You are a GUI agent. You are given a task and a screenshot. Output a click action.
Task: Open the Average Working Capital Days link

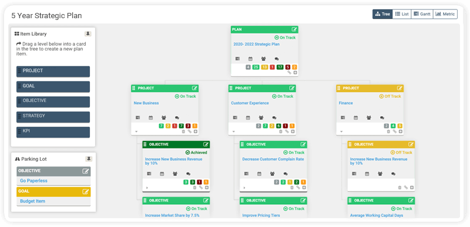coord(377,215)
